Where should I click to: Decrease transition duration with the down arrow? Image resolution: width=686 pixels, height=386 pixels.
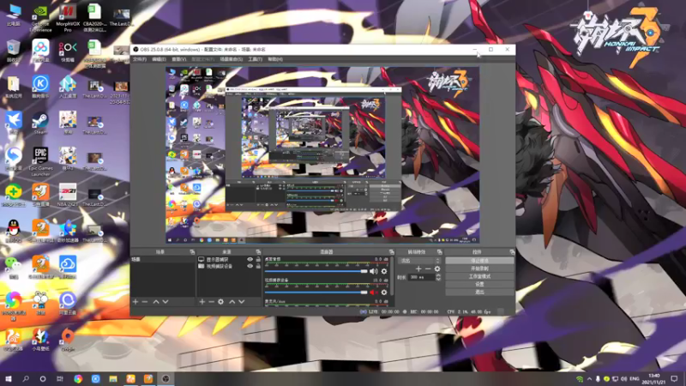click(438, 279)
